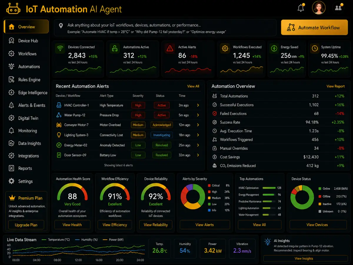Click the System Uptime clock icon
353x265 pixels.
(x=314, y=49)
